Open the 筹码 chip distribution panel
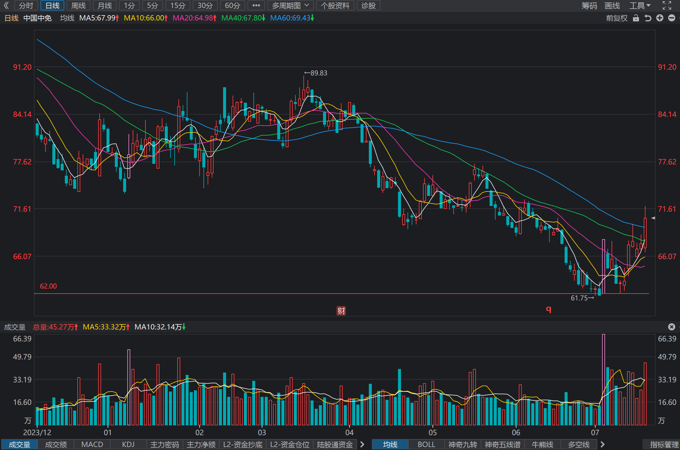The height and width of the screenshot is (450, 680). (x=589, y=5)
